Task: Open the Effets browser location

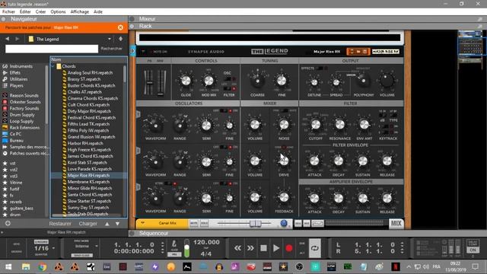Action: pos(14,73)
